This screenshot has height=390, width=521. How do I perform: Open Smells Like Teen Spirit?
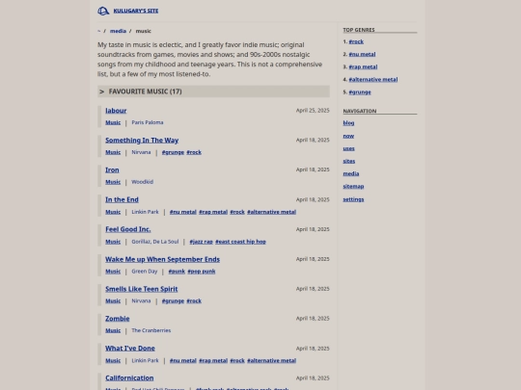coord(142,289)
